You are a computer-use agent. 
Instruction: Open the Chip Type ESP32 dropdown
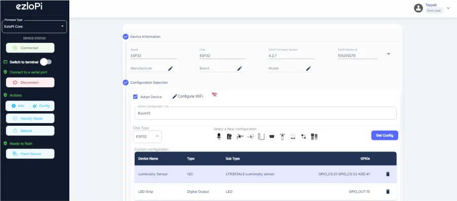(x=147, y=136)
